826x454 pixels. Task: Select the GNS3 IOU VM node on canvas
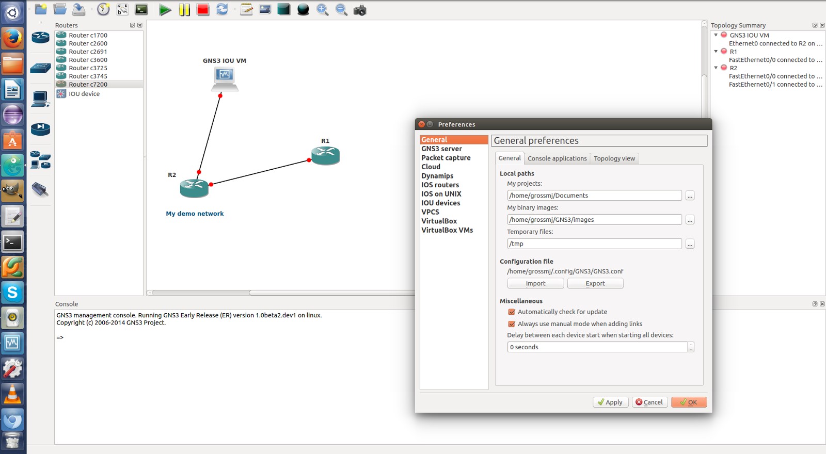pyautogui.click(x=225, y=79)
